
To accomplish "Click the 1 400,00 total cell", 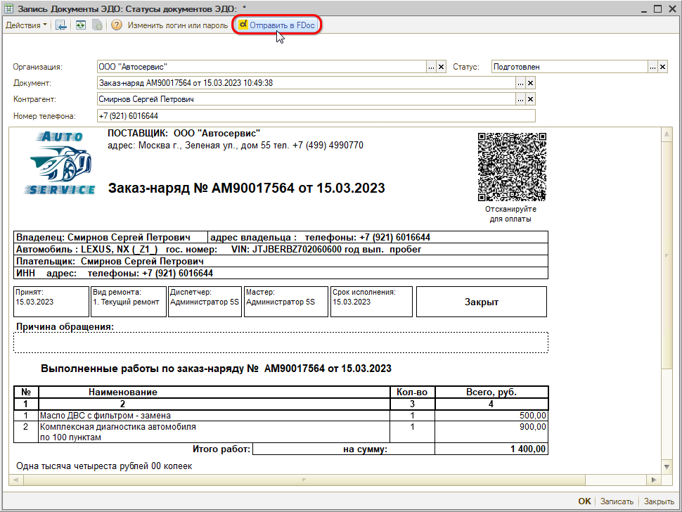I will pyautogui.click(x=491, y=449).
